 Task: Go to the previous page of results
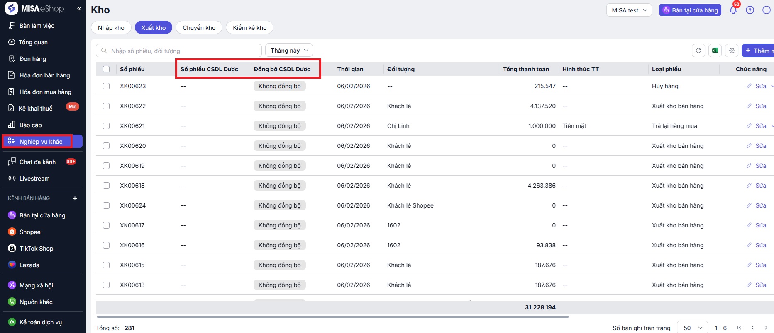coord(752,328)
